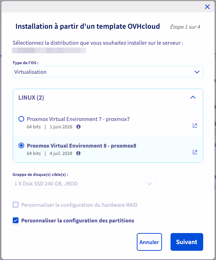Screen dimensions: 216x260
Task: Click the proxmox8 distribution name label
Action: pyautogui.click(x=82, y=146)
